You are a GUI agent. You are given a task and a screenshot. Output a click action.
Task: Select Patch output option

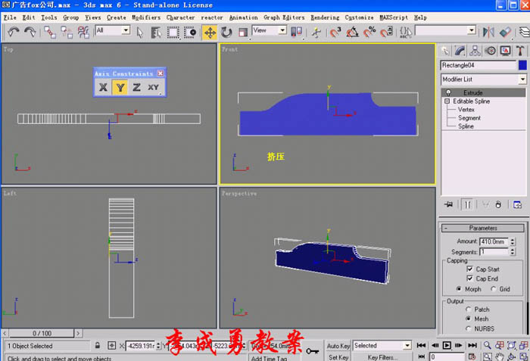click(468, 310)
